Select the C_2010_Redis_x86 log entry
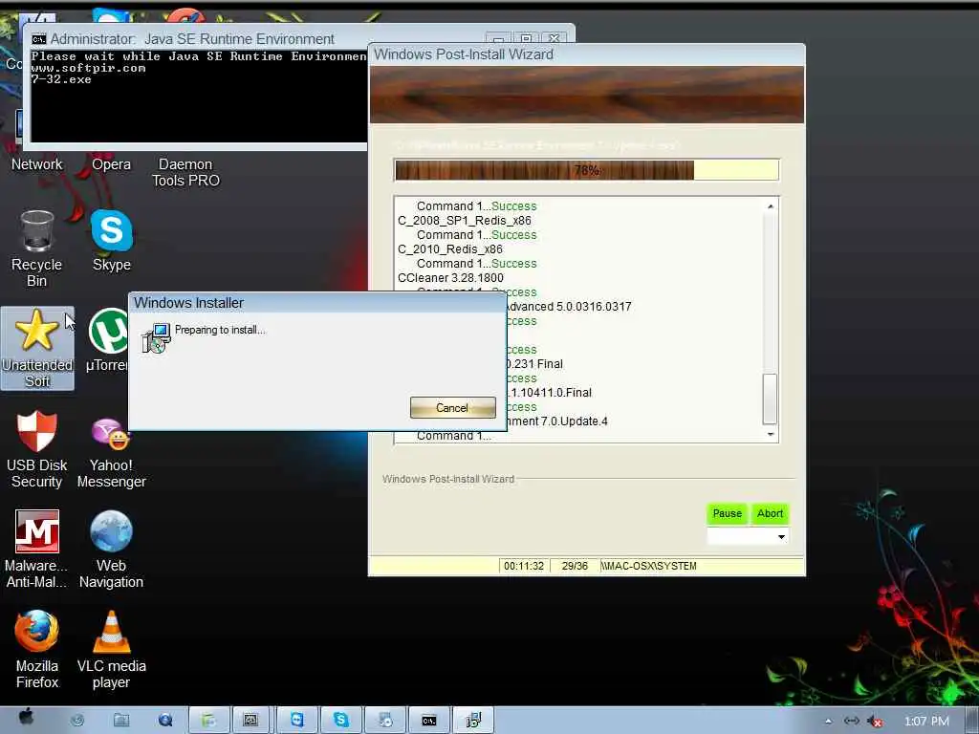This screenshot has width=979, height=734. point(449,249)
